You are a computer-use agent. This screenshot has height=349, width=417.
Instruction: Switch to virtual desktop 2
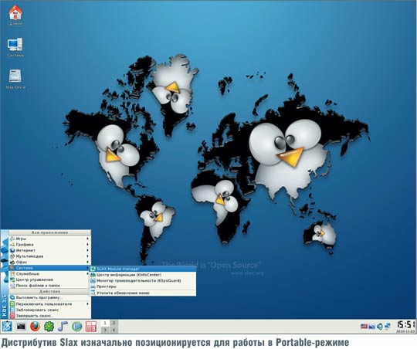pos(114,323)
